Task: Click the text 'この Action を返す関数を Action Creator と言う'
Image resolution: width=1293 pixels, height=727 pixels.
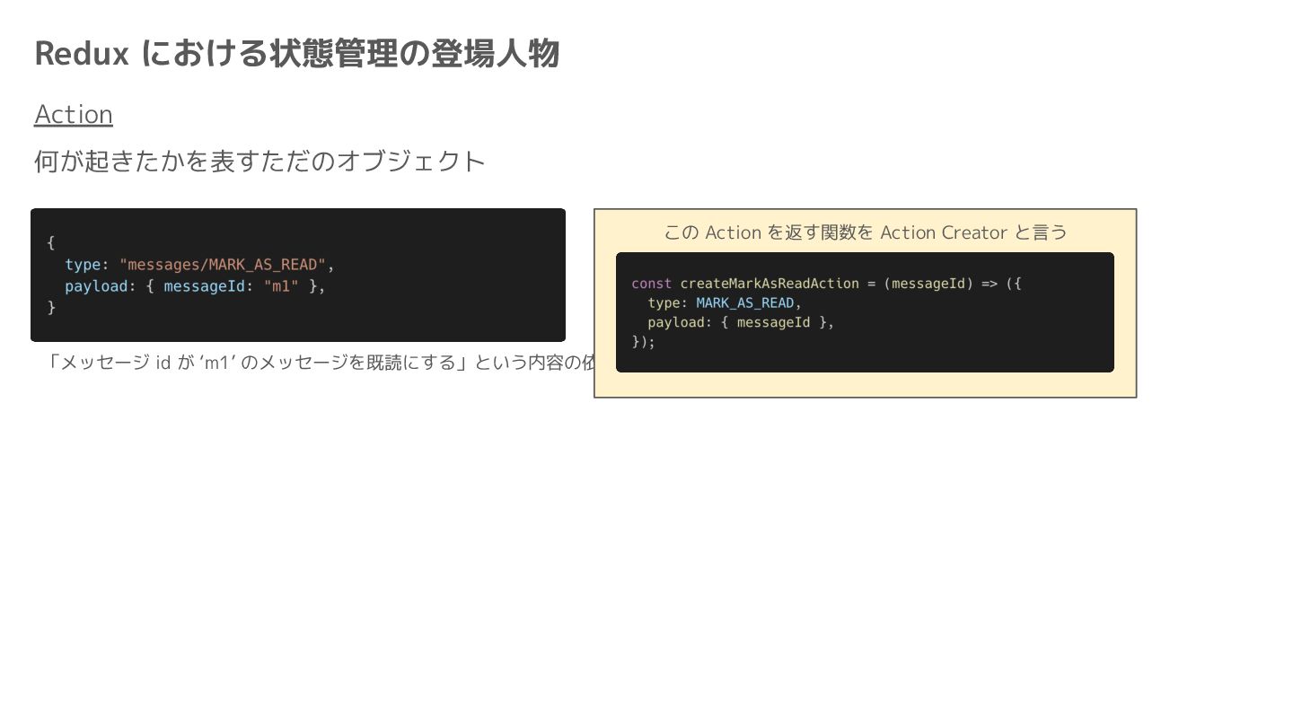Action: [866, 232]
